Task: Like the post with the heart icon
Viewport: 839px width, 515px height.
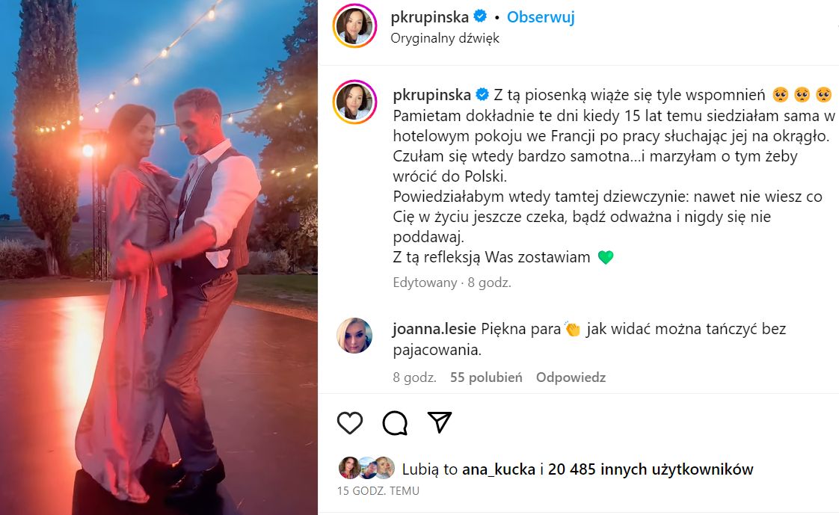Action: [x=350, y=423]
